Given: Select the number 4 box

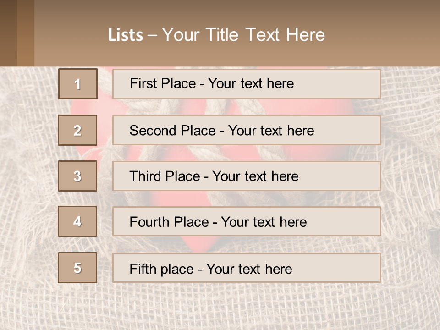Looking at the screenshot, I should [77, 221].
